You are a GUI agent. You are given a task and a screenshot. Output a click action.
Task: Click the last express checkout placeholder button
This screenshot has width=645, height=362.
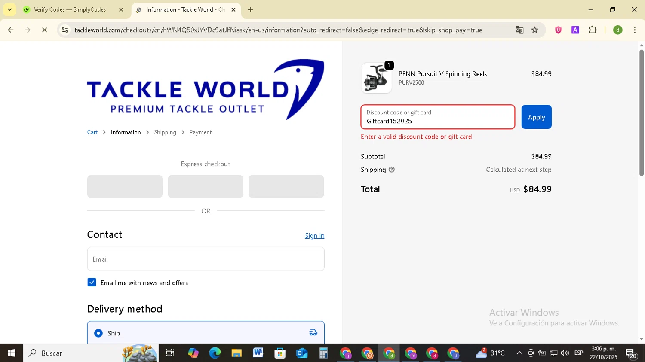point(286,186)
